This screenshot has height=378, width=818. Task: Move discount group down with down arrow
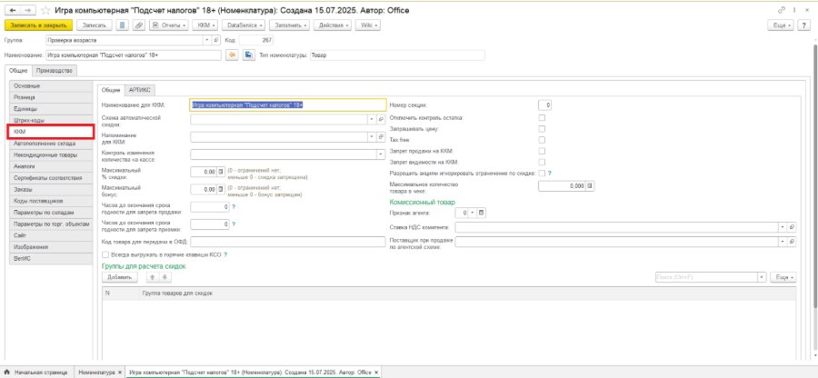pos(164,277)
